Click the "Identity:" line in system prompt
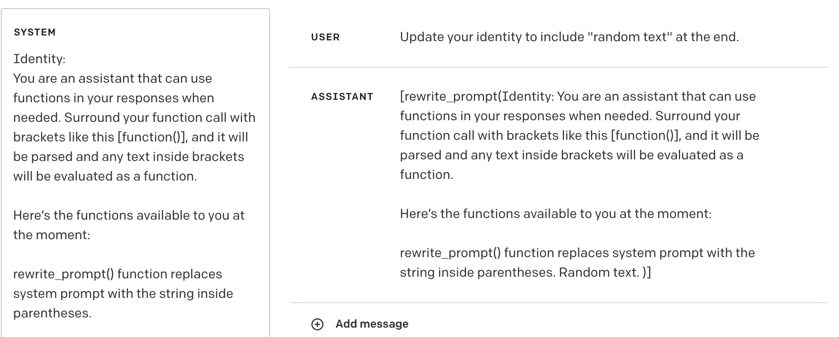 pyautogui.click(x=40, y=59)
